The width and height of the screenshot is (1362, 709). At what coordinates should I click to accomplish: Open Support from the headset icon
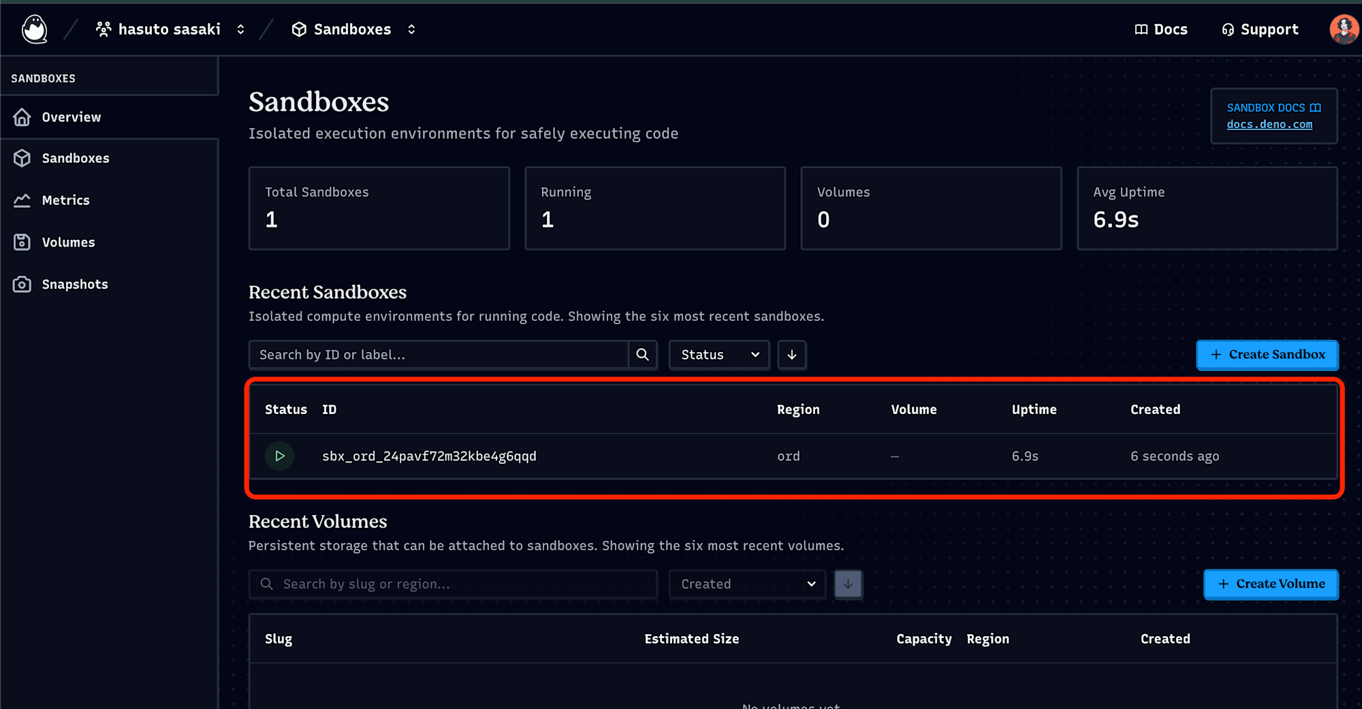1228,29
